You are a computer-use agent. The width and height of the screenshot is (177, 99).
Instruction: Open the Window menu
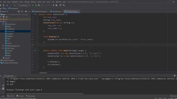click(x=58, y=2)
